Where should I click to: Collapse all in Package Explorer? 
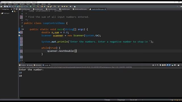13,11
